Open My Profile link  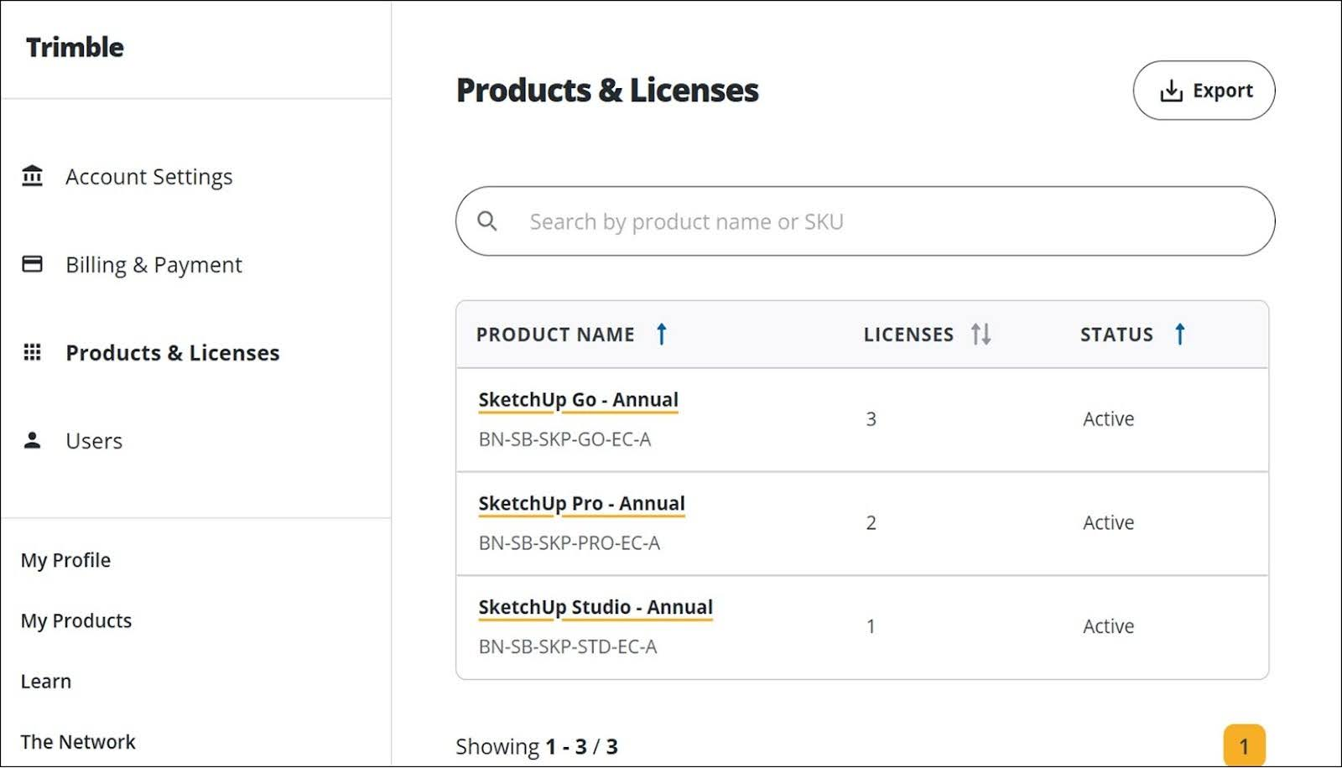(x=65, y=560)
